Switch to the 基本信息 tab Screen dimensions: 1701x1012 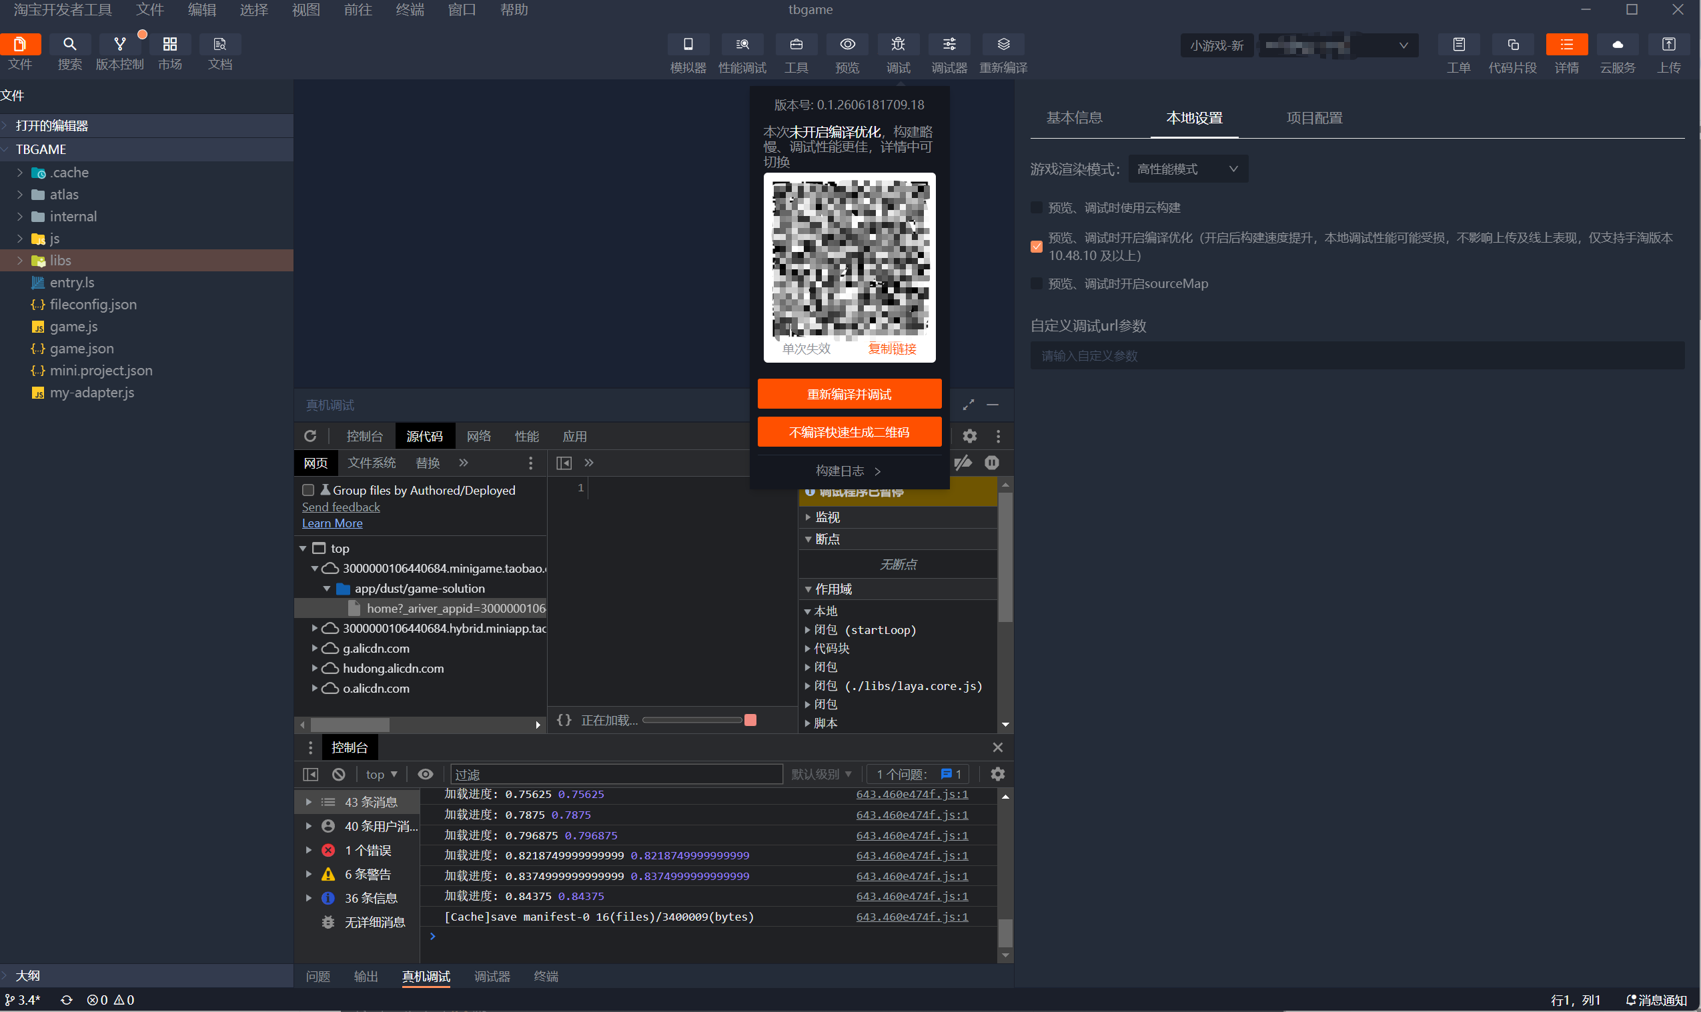[x=1074, y=118]
